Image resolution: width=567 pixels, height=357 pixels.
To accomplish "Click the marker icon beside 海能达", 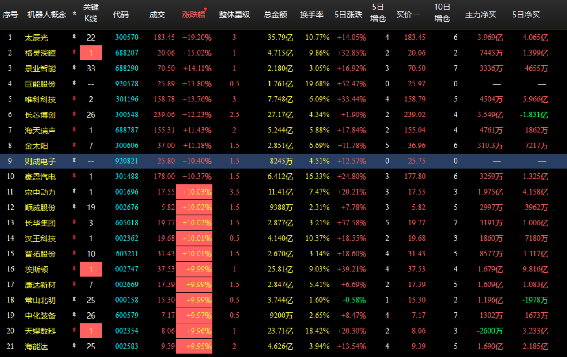I will tap(74, 346).
